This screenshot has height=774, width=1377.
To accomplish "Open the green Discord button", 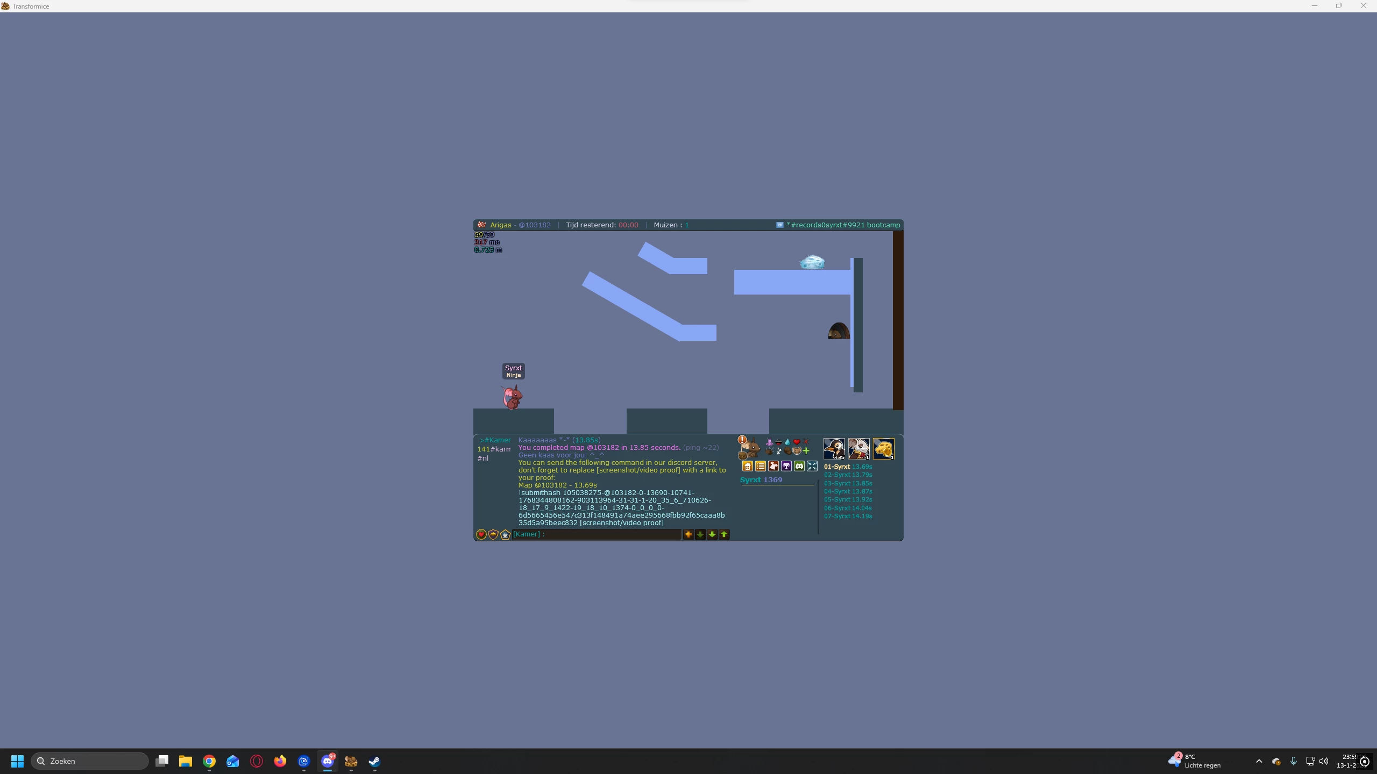I will click(x=799, y=466).
